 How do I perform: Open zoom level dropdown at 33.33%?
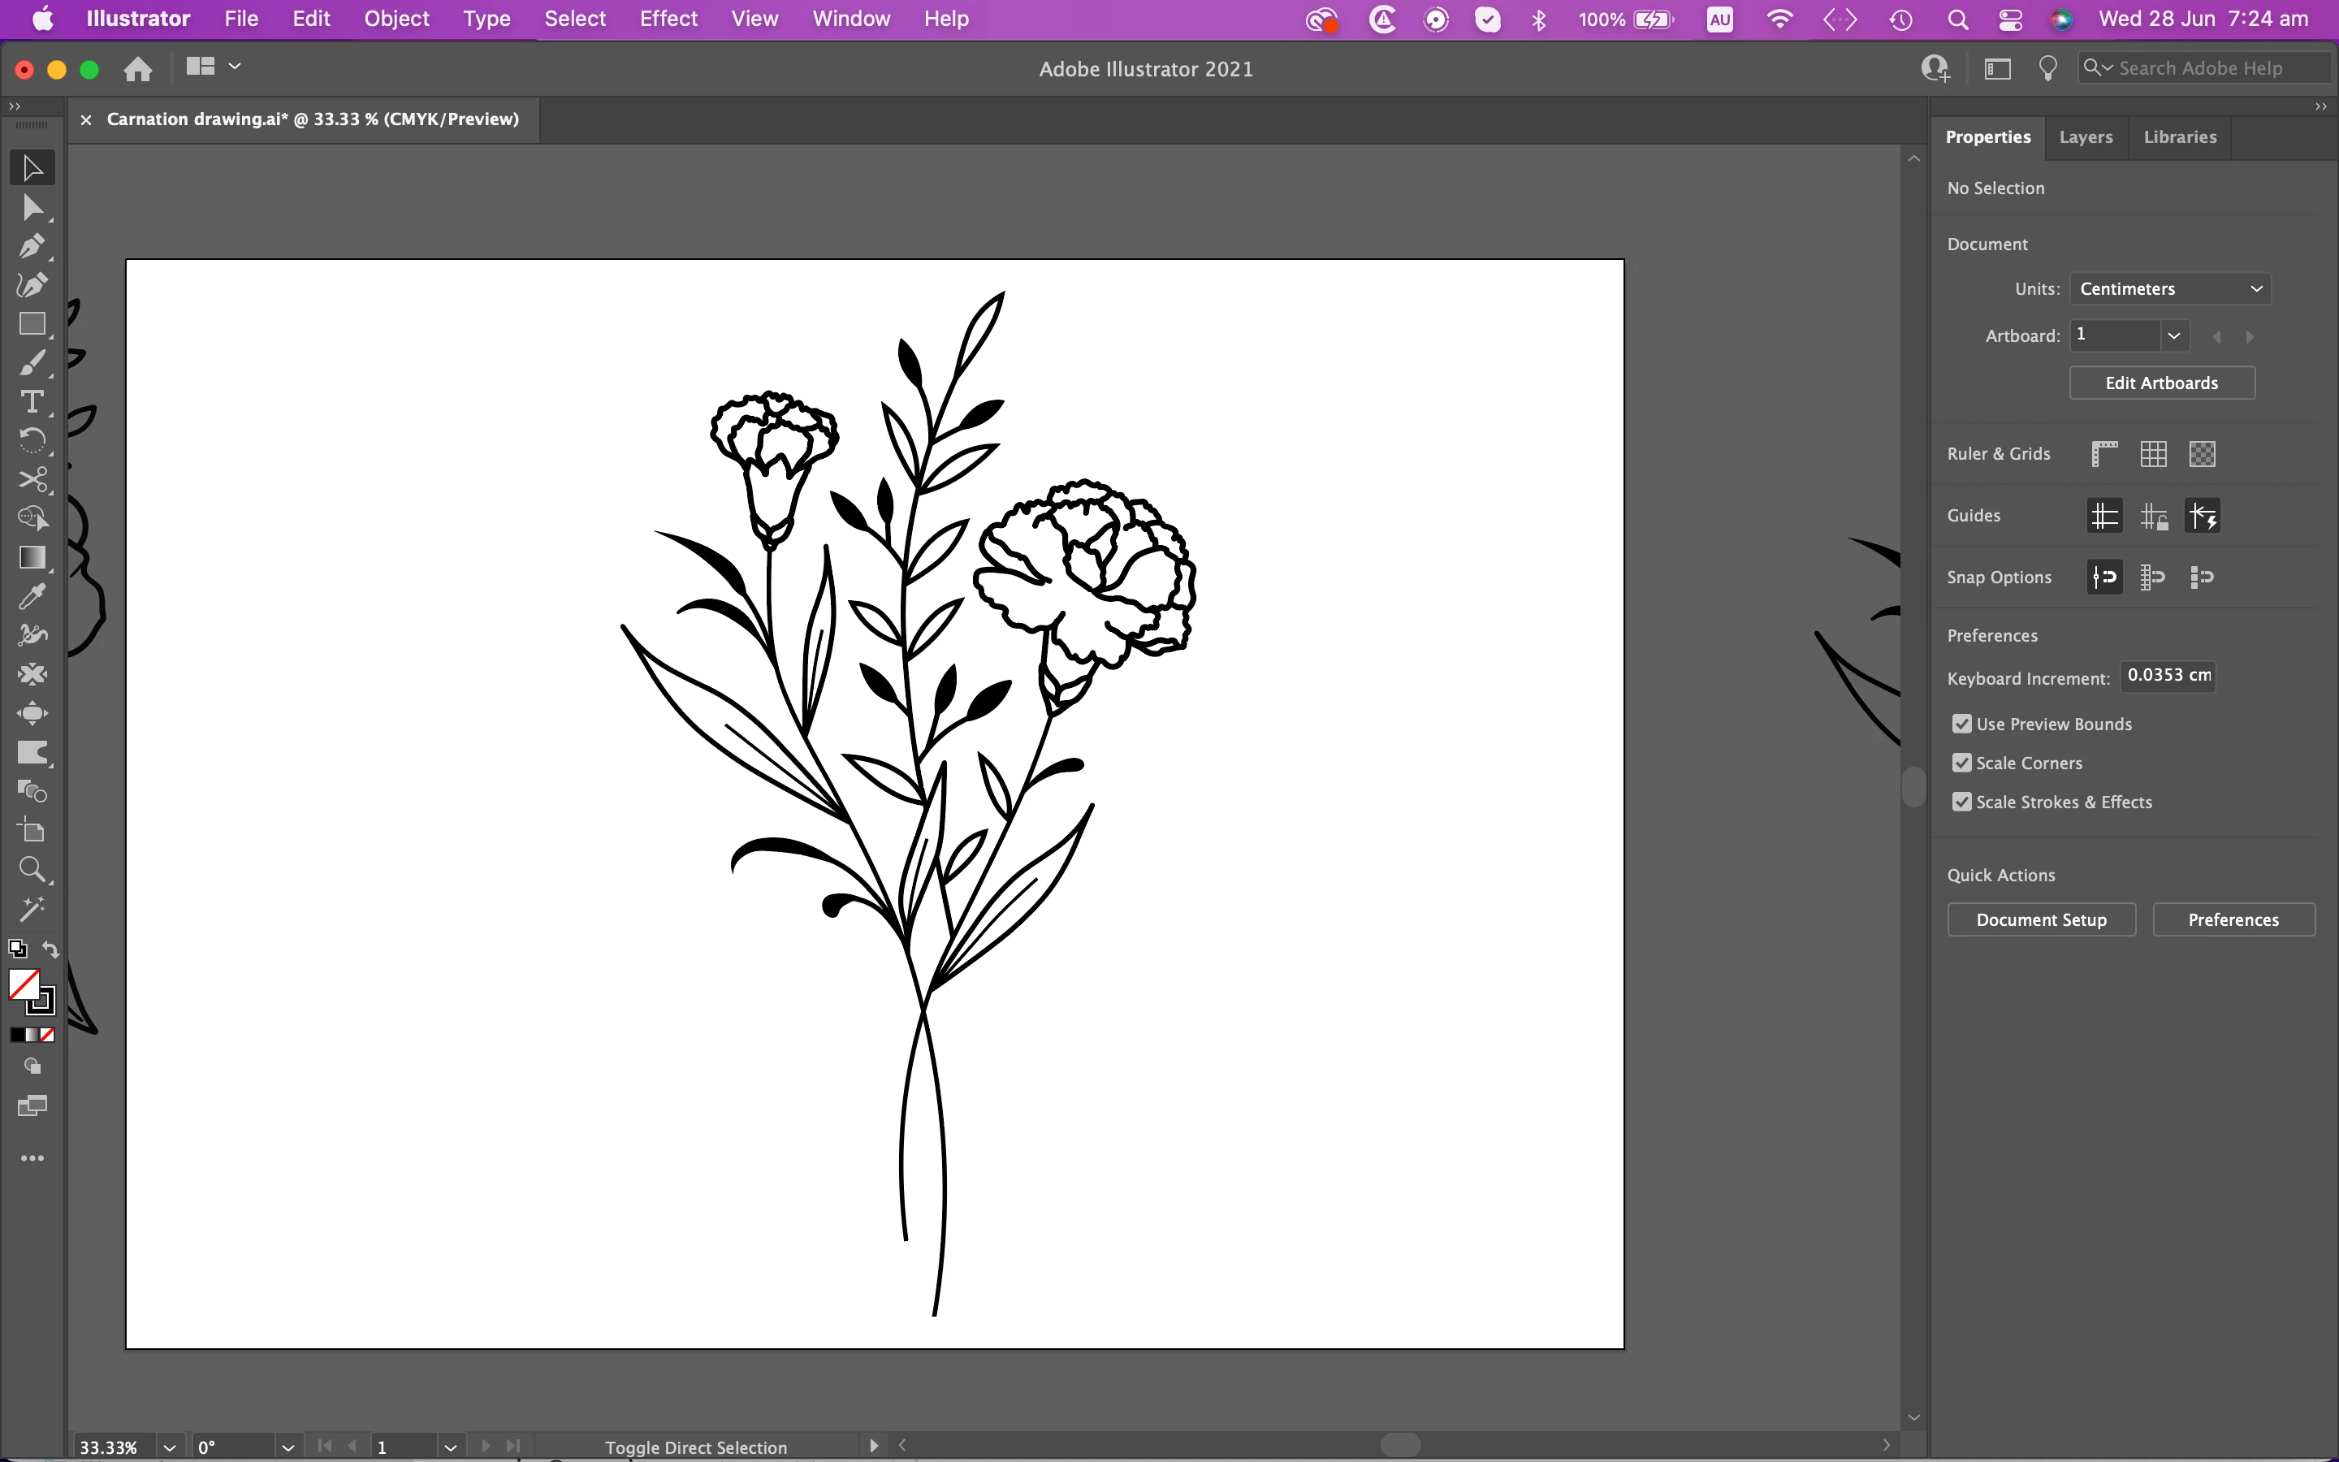pyautogui.click(x=169, y=1447)
